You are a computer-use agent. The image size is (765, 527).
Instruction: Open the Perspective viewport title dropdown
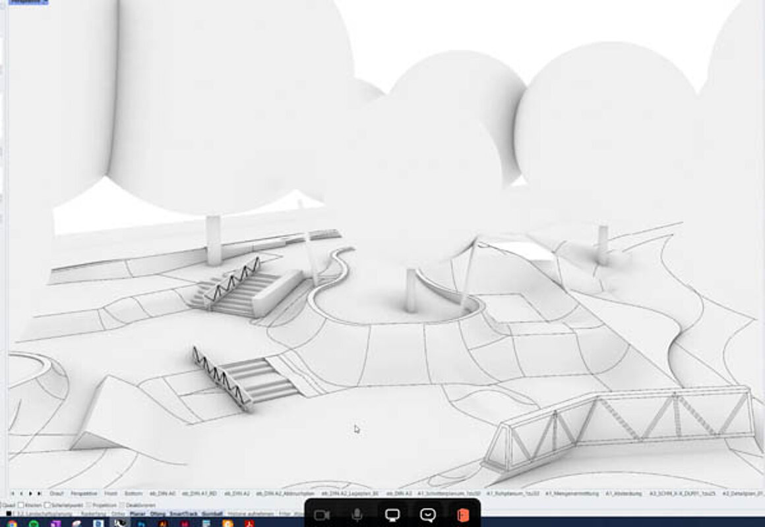coord(29,2)
